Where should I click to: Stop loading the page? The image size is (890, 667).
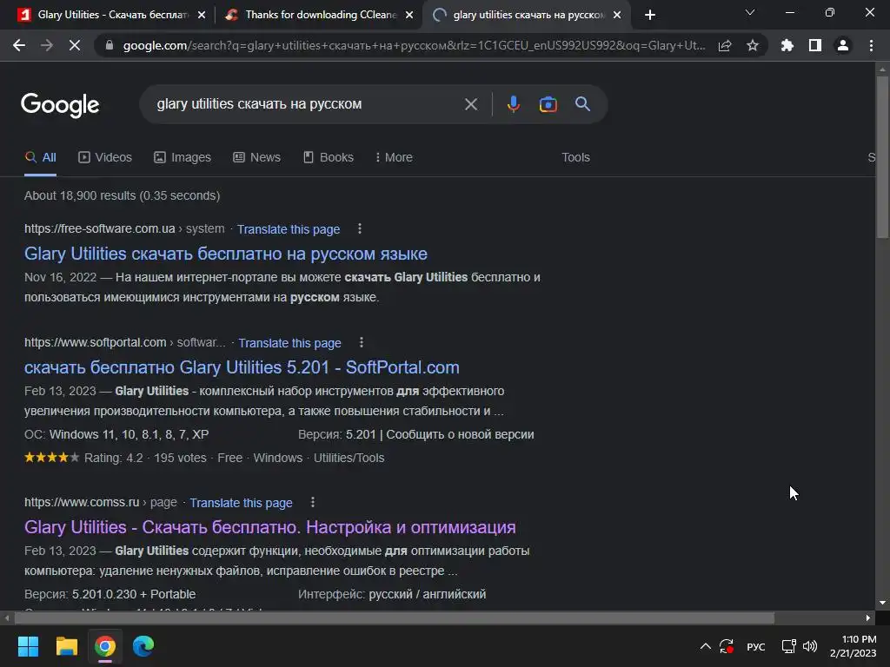(75, 45)
